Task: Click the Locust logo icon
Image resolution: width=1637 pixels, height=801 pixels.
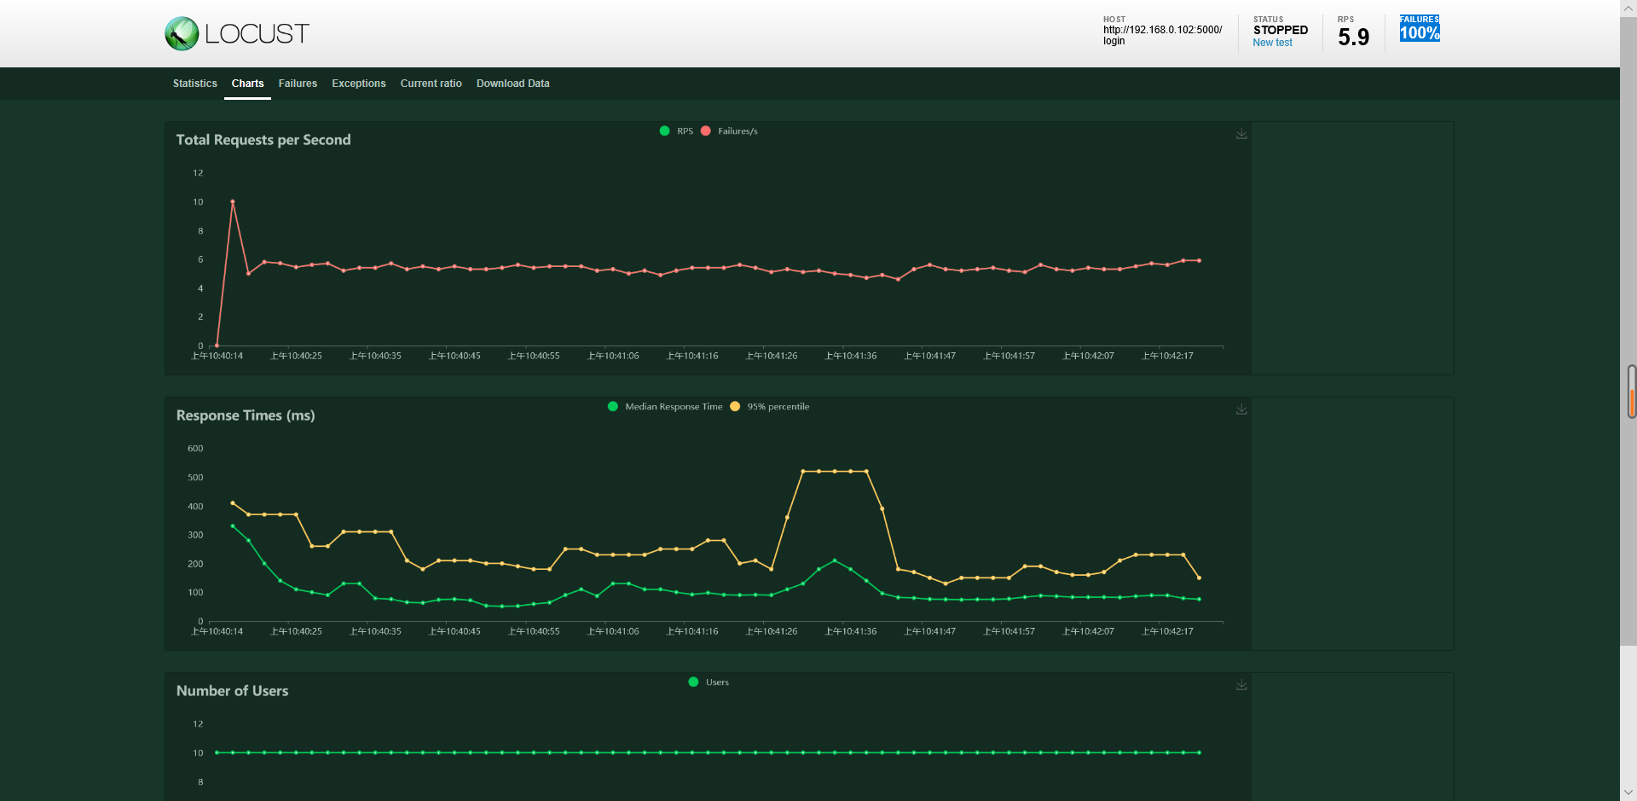Action: click(x=182, y=33)
